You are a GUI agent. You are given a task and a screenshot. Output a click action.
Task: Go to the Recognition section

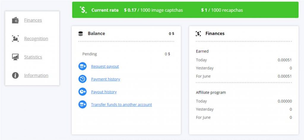pyautogui.click(x=36, y=39)
